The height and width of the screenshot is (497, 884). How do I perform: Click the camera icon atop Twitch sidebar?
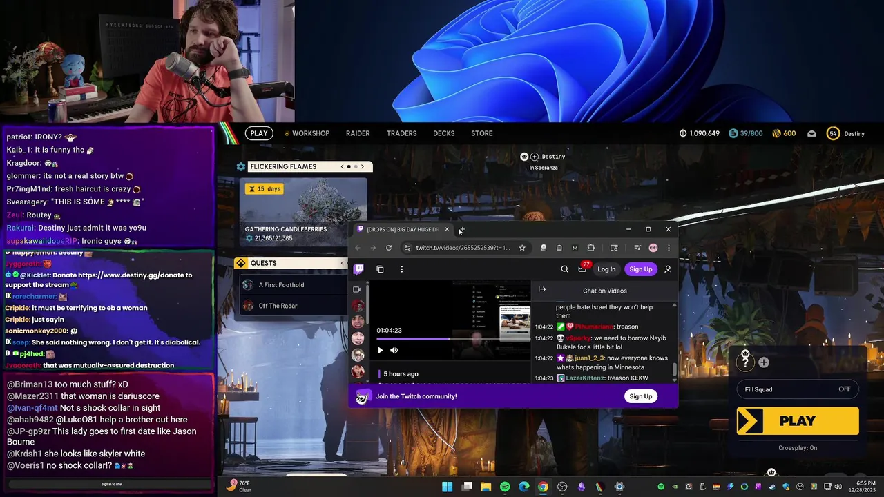pyautogui.click(x=356, y=290)
